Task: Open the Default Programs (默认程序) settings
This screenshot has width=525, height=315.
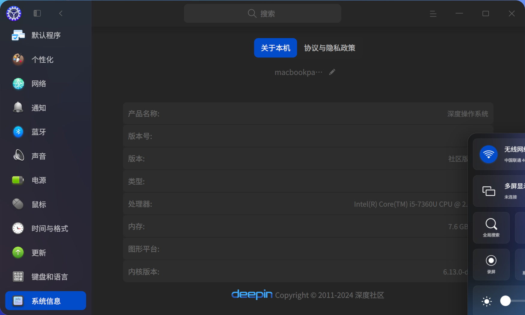Action: coord(46,35)
